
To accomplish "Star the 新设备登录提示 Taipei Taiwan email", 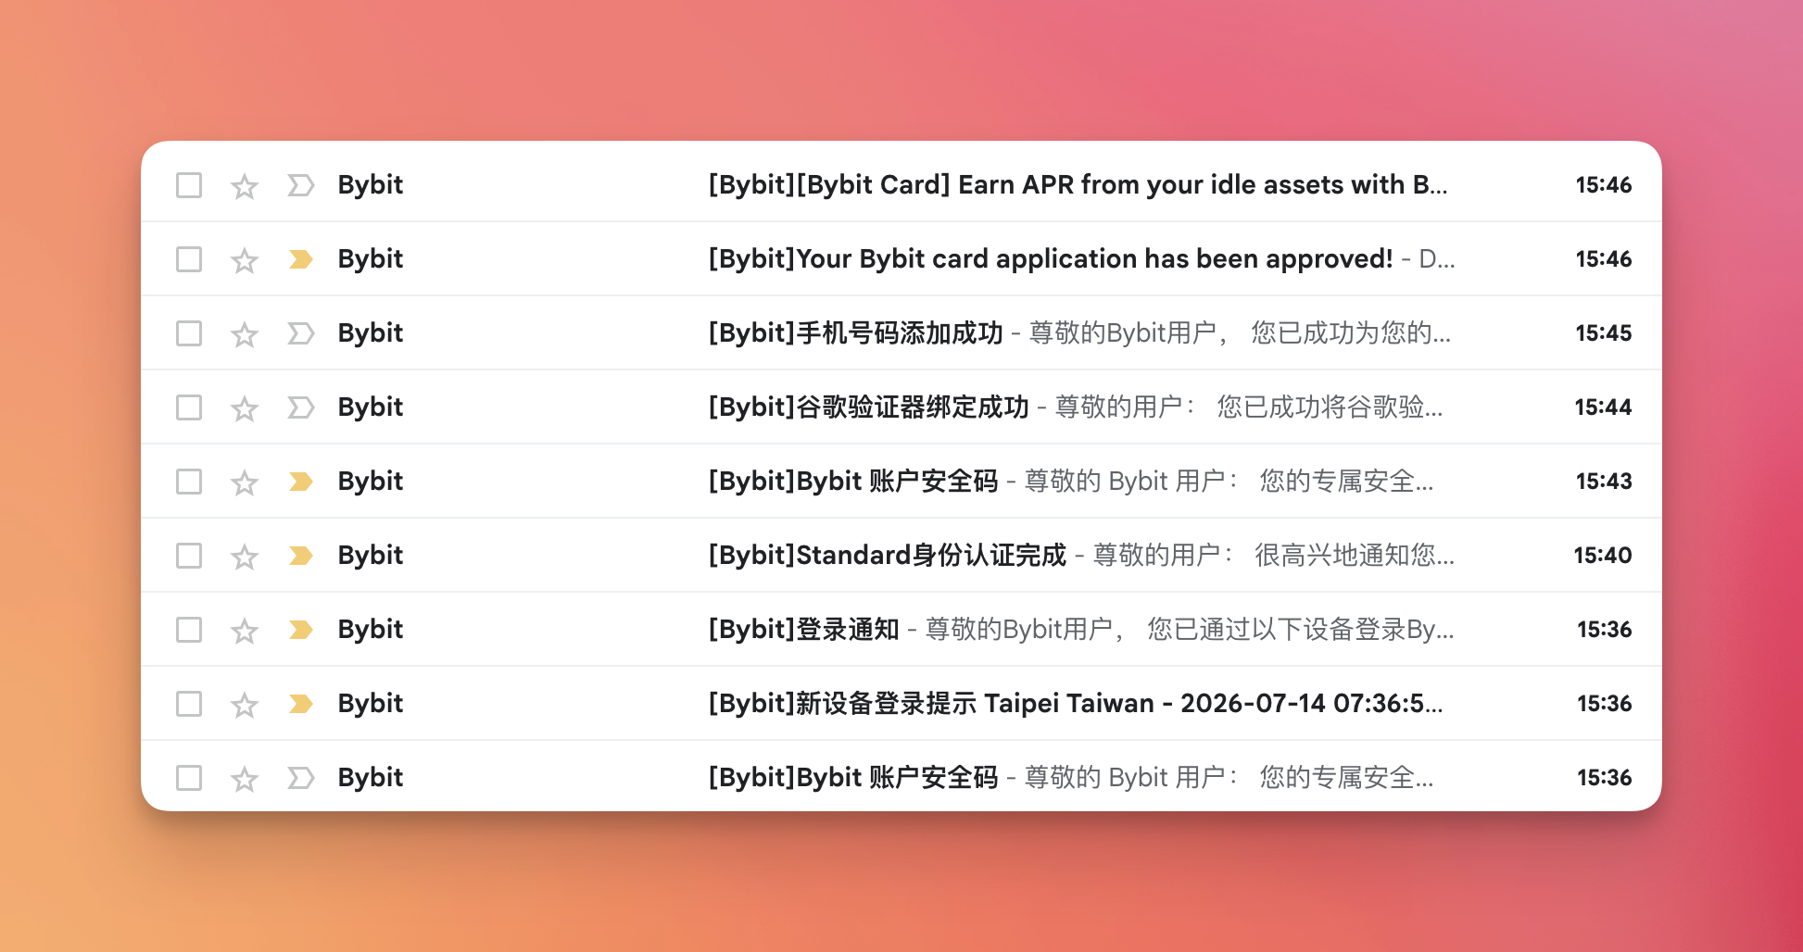I will coord(245,705).
